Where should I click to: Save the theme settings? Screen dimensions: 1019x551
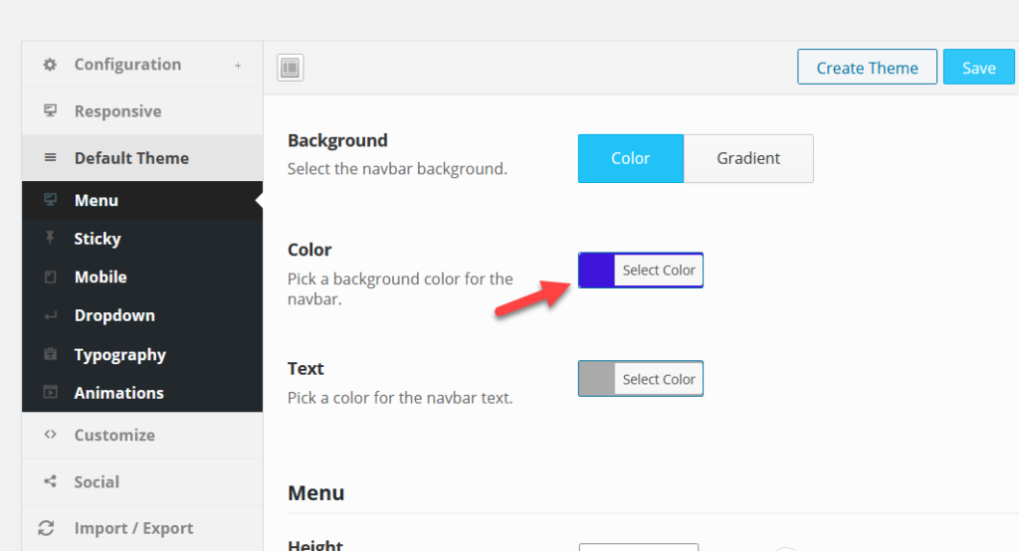coord(979,67)
